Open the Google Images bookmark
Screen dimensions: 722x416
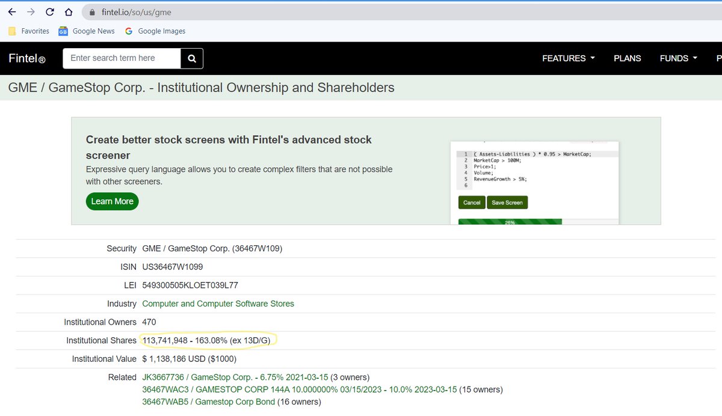pos(155,31)
